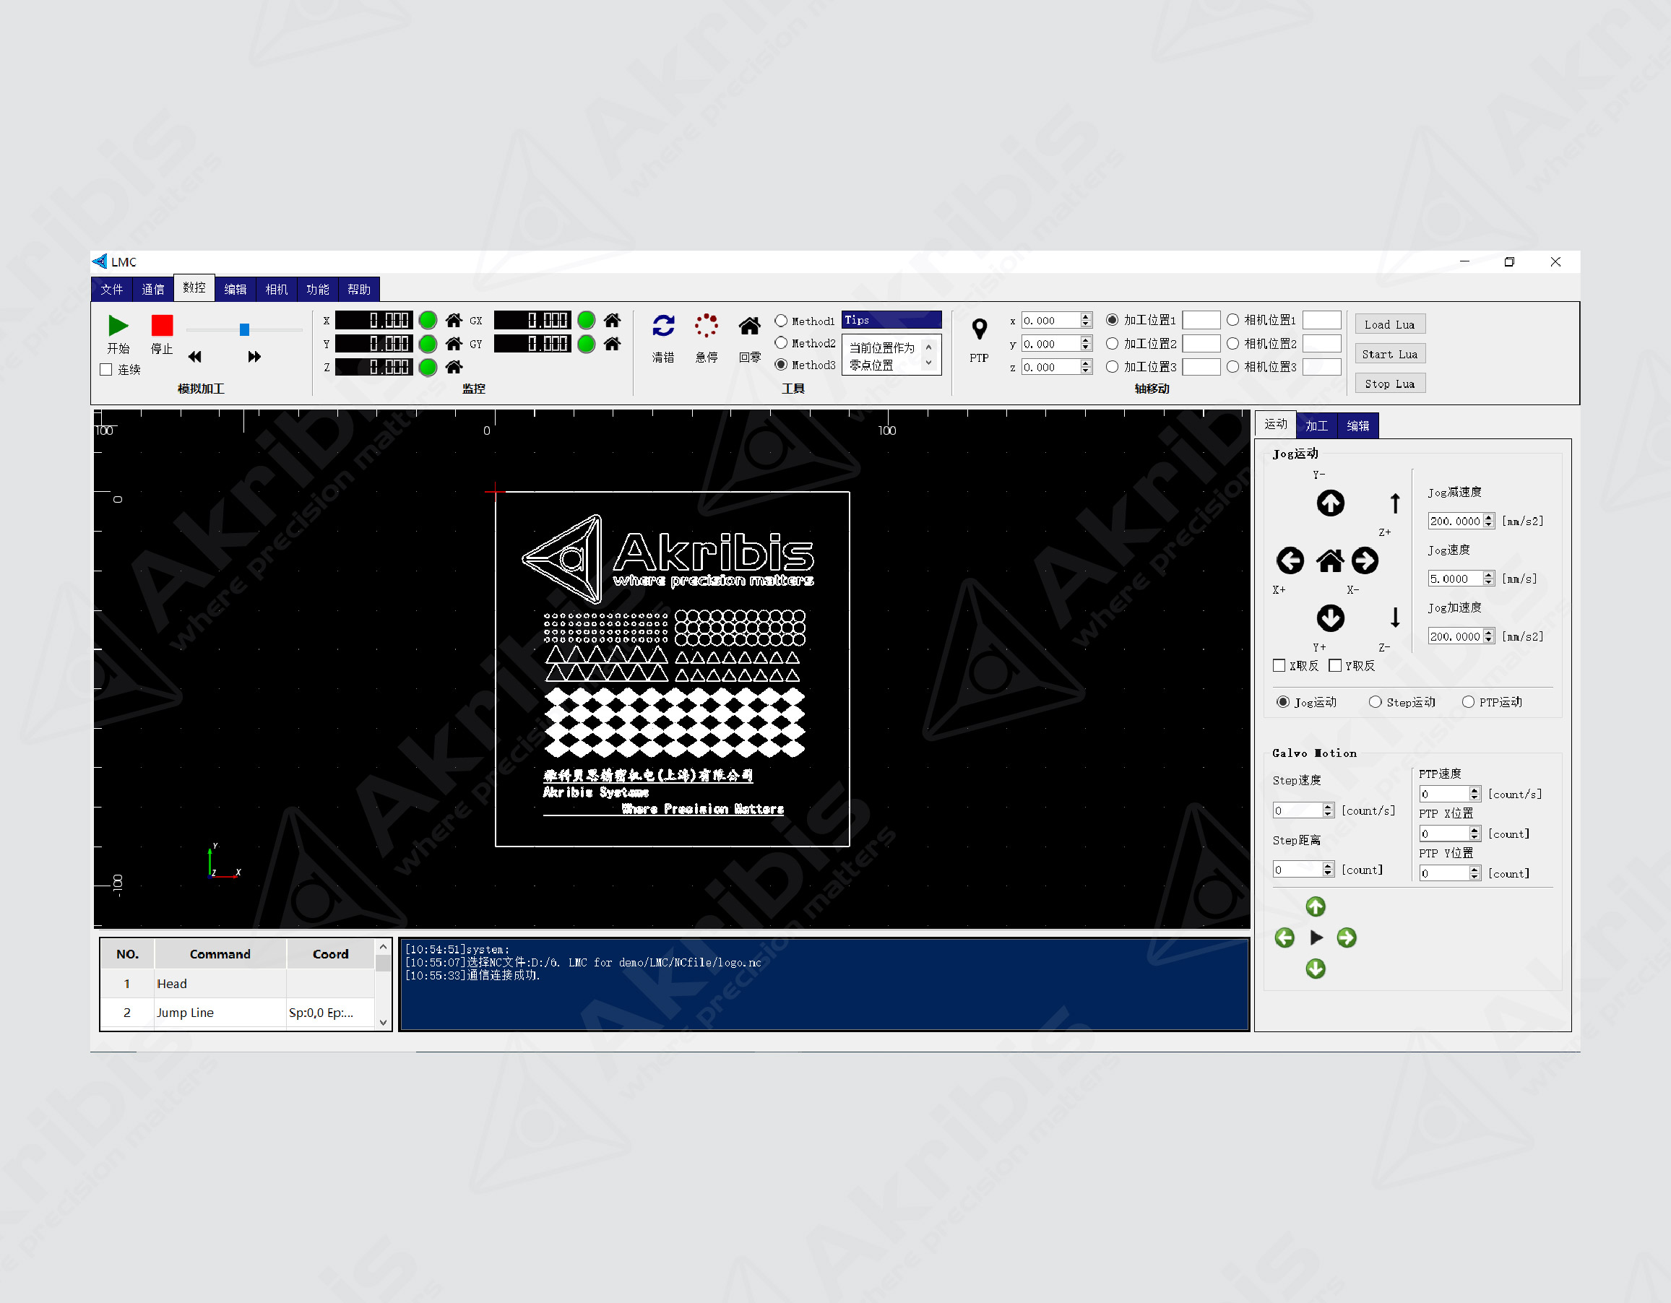Click the Load Lua button
The height and width of the screenshot is (1303, 1671).
tap(1389, 324)
